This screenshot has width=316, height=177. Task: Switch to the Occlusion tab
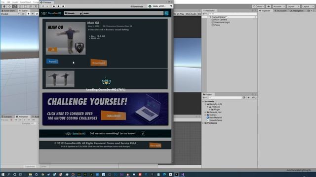[280, 11]
